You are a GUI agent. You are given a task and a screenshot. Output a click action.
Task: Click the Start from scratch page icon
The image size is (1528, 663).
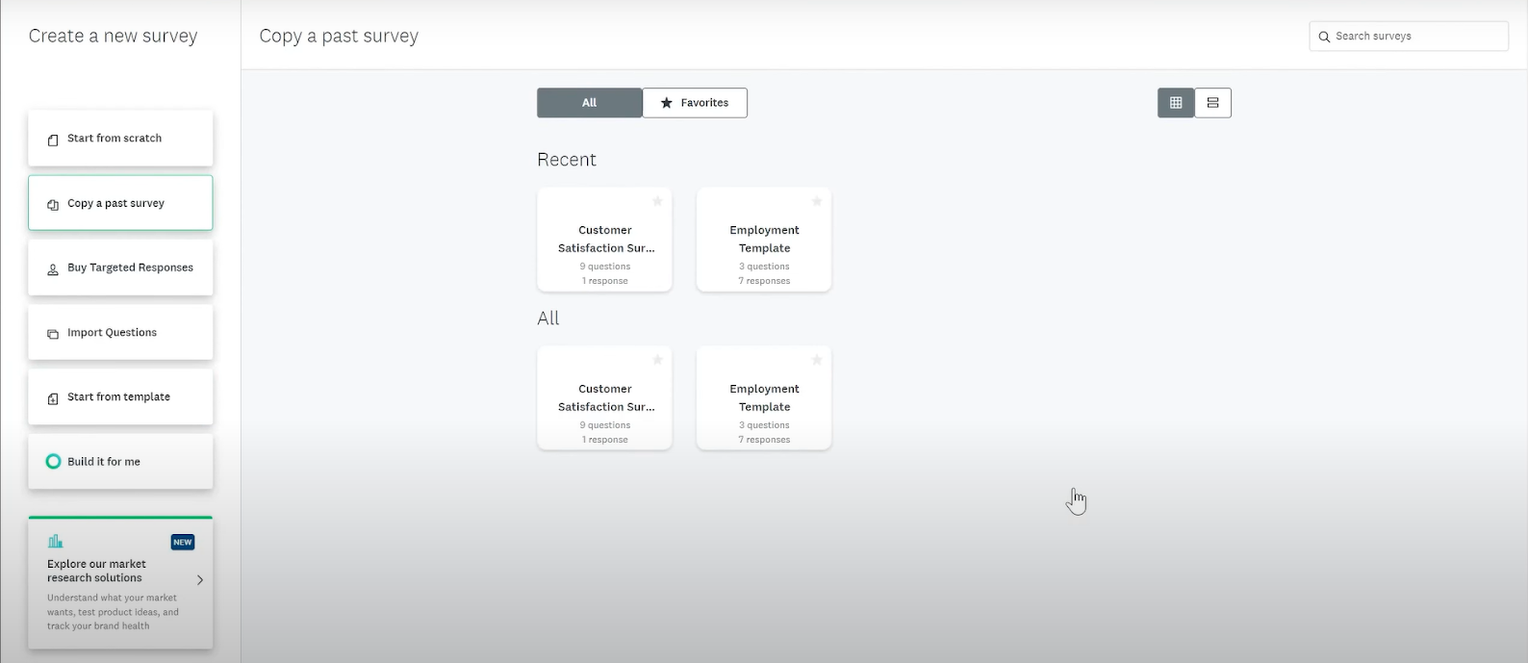(x=53, y=140)
